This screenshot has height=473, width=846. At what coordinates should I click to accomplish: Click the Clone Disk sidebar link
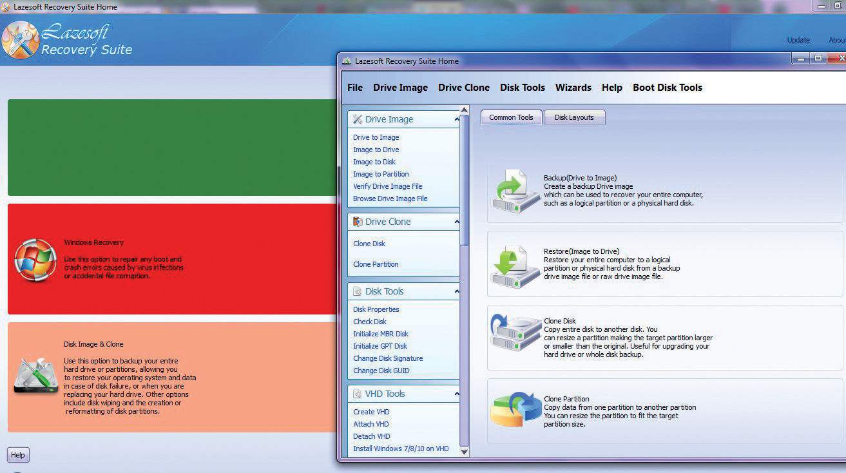(x=369, y=244)
